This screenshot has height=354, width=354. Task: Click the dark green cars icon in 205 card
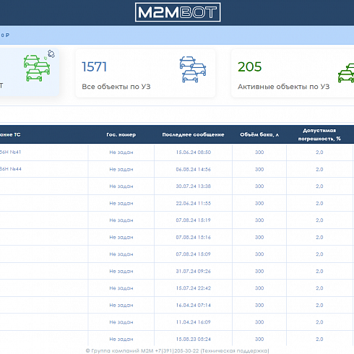click(x=346, y=73)
